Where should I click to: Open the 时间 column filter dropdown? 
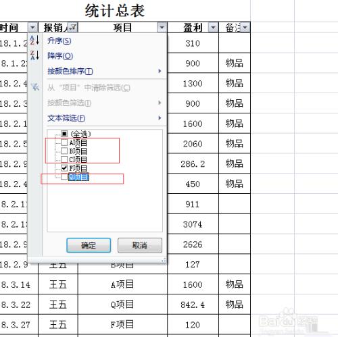(32, 28)
